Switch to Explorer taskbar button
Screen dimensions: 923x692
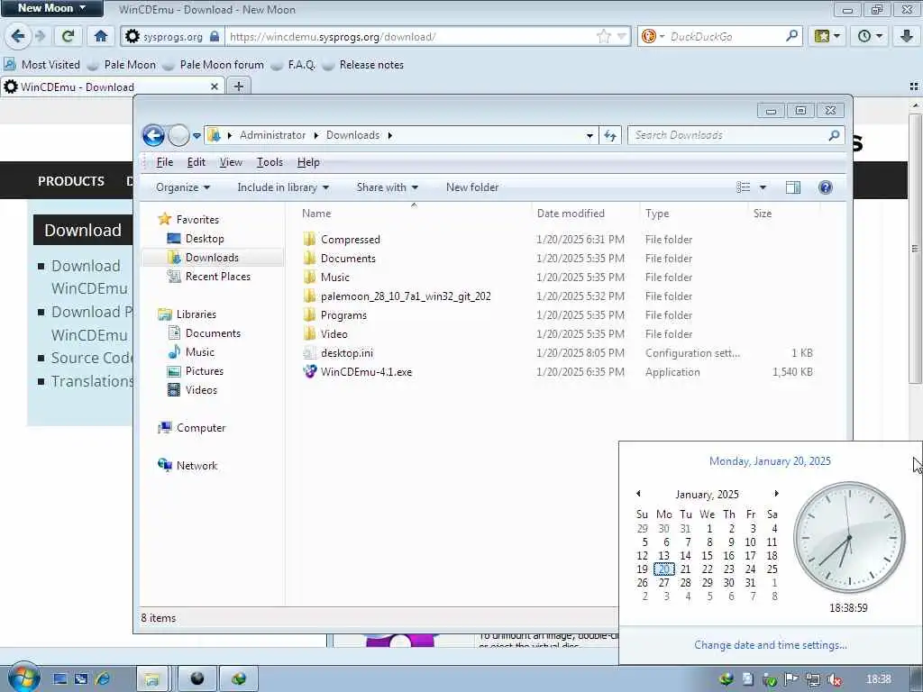[152, 679]
